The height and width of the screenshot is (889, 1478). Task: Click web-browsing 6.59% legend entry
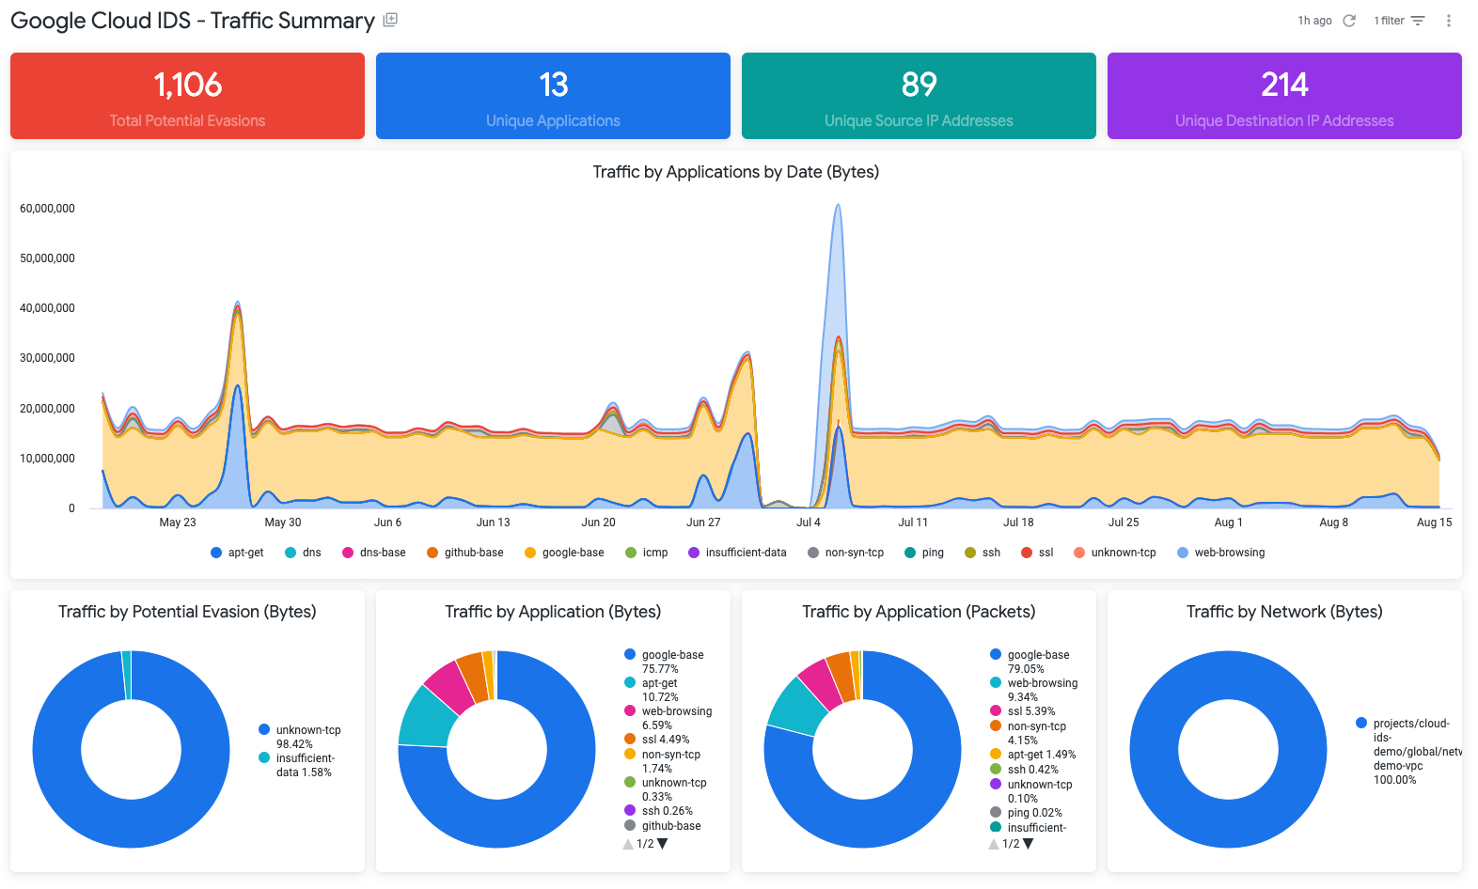tap(668, 718)
